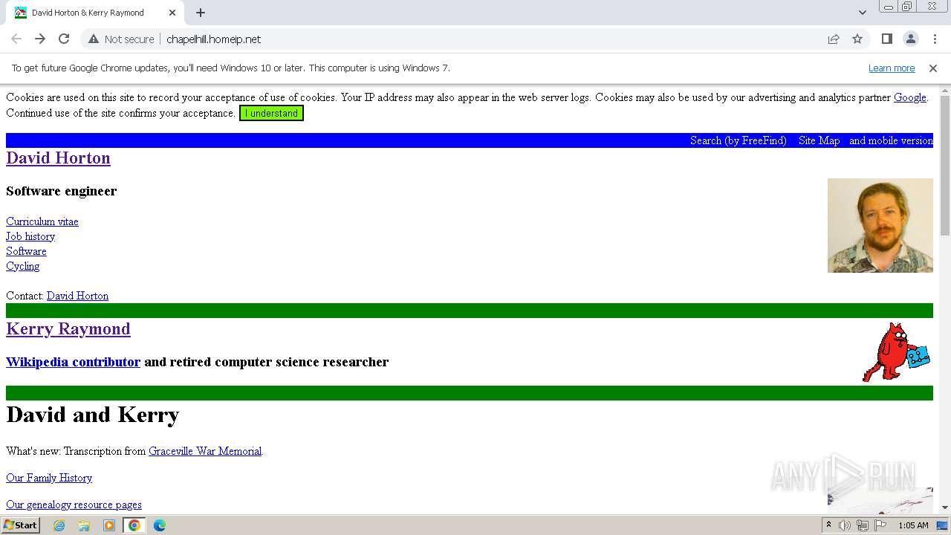The height and width of the screenshot is (535, 951).
Task: Open the Wikipedia contributor link
Action: pos(73,362)
